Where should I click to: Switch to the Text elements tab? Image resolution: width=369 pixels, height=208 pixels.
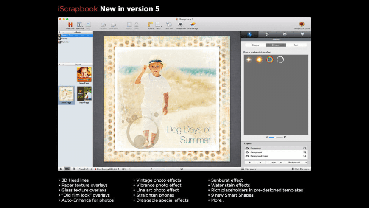pyautogui.click(x=296, y=45)
